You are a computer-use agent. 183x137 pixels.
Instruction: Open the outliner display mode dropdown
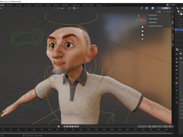(178, 8)
